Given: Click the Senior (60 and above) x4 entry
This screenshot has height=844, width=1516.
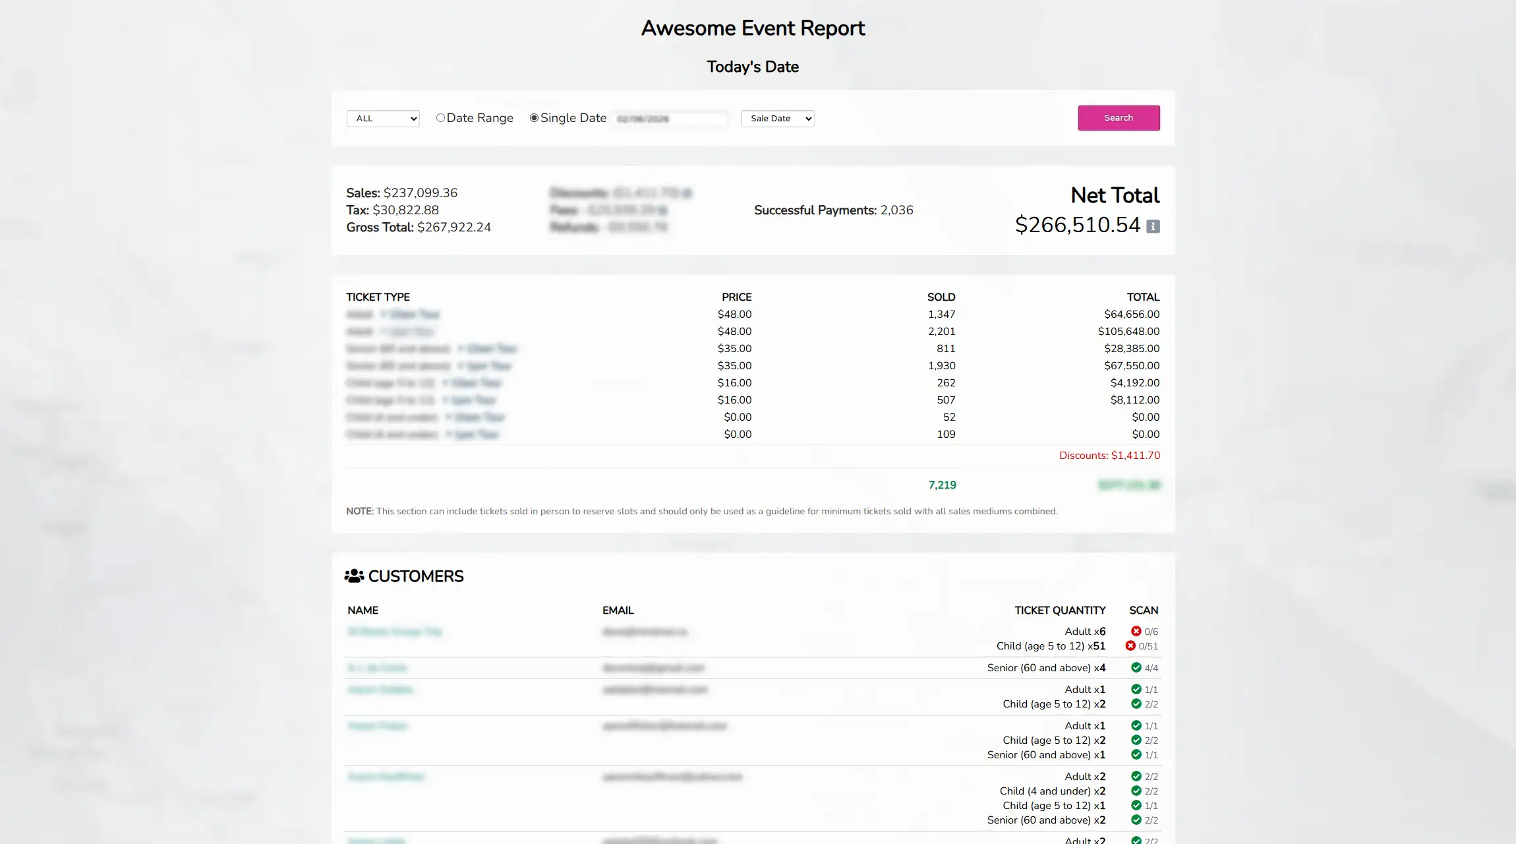Looking at the screenshot, I should tap(1046, 668).
